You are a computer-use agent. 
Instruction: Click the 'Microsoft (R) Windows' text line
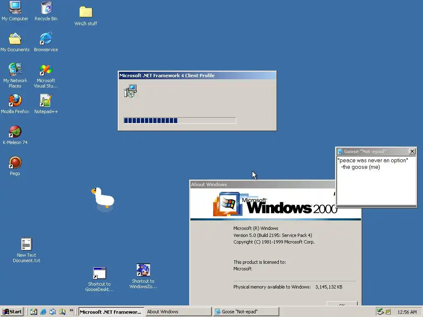[256, 228]
